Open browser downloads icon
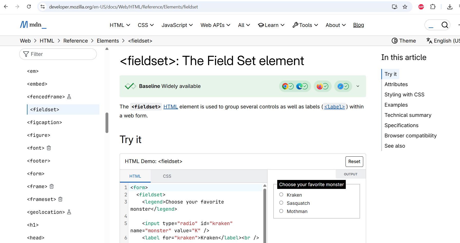 [450, 7]
